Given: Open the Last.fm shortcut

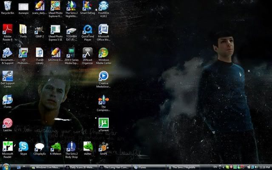Looking at the screenshot, I should pyautogui.click(x=8, y=125).
